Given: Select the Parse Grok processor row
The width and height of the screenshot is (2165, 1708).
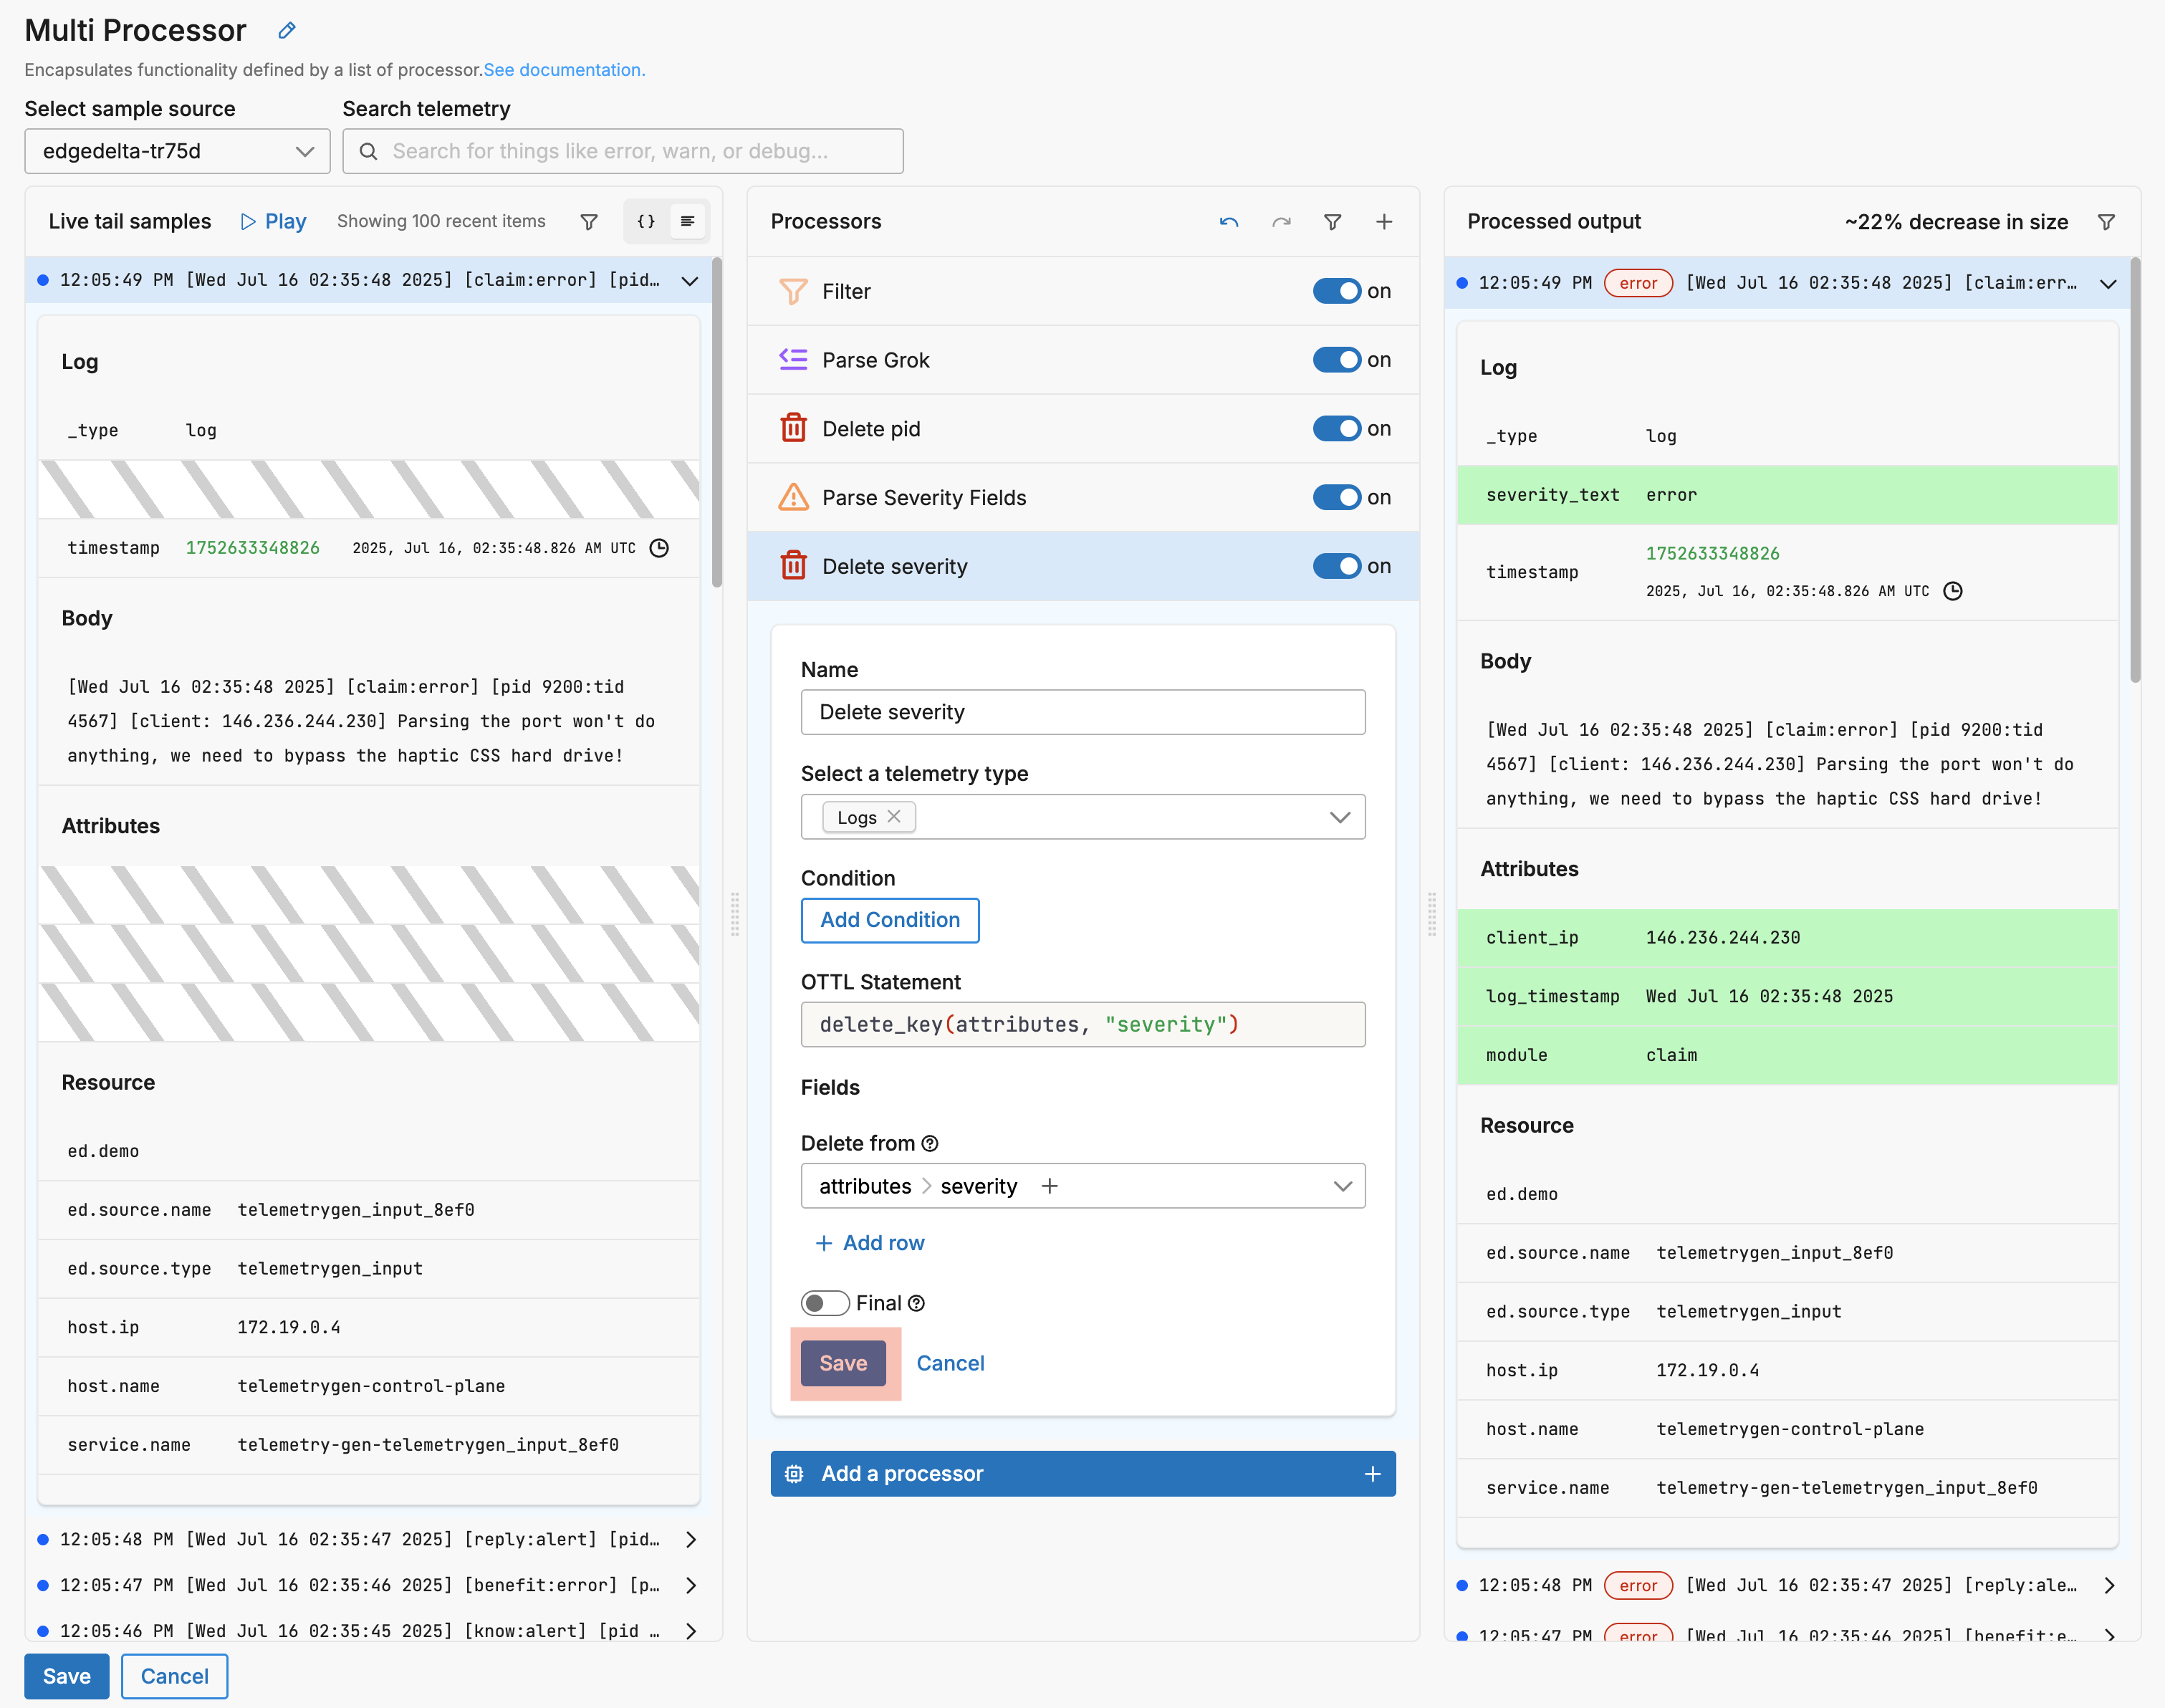Looking at the screenshot, I should (1083, 360).
